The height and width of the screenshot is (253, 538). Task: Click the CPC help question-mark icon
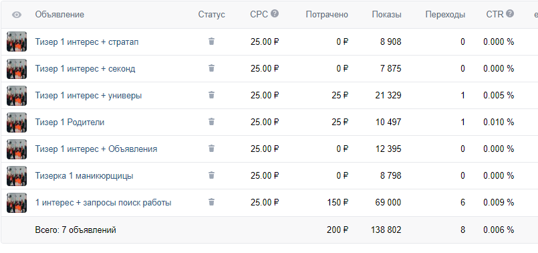tap(275, 14)
